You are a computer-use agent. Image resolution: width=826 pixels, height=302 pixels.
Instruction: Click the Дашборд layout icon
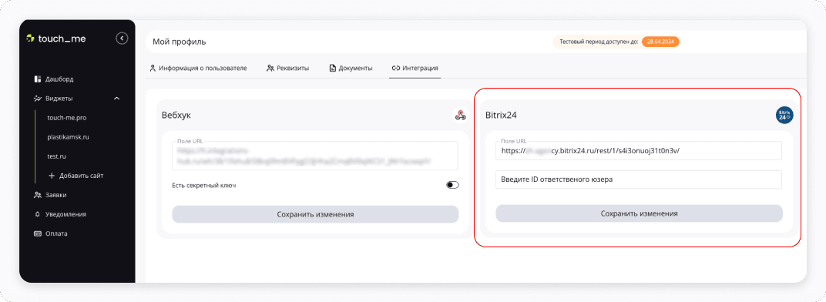pos(38,79)
